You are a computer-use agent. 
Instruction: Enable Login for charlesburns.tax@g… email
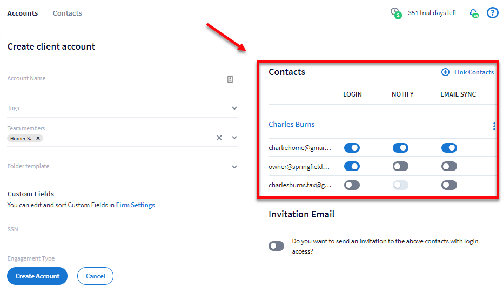coord(352,185)
